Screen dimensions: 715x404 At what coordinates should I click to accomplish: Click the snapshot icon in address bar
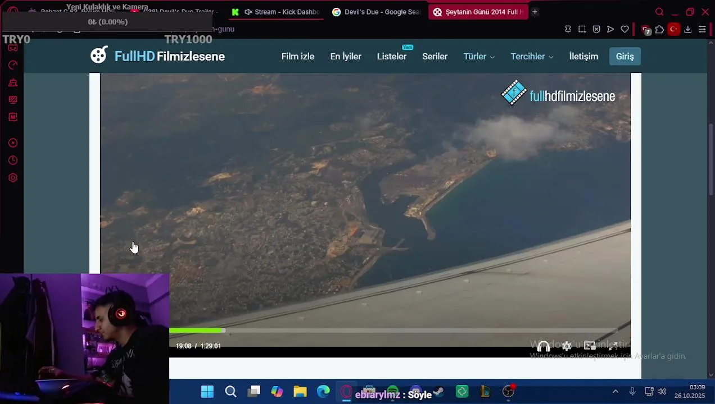click(x=582, y=29)
